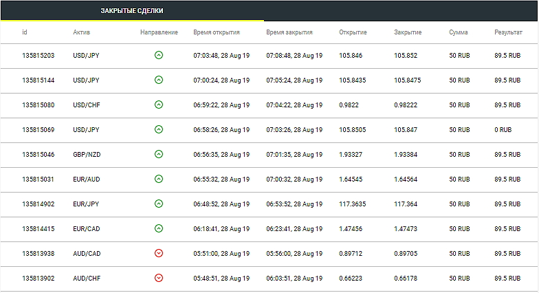Image resolution: width=539 pixels, height=293 pixels.
Task: Click the red down-direction icon in AUD/CHF row
Action: (x=158, y=278)
